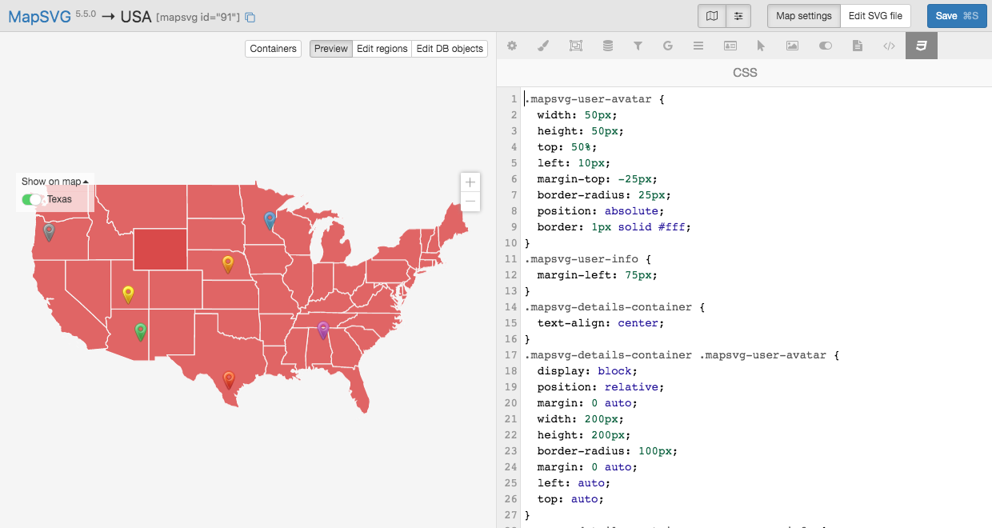This screenshot has width=992, height=528.
Task: Toggle the Texas switch off
Action: (x=33, y=199)
